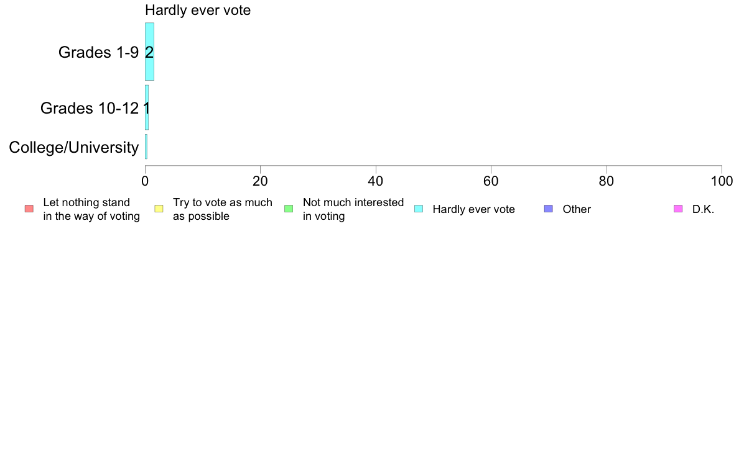Select the Grades 10-12 cyan bar

(x=147, y=108)
